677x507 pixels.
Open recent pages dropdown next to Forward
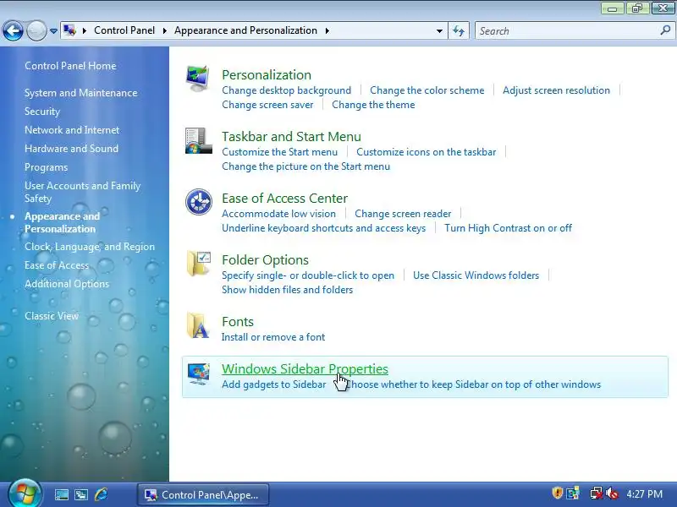pos(53,31)
